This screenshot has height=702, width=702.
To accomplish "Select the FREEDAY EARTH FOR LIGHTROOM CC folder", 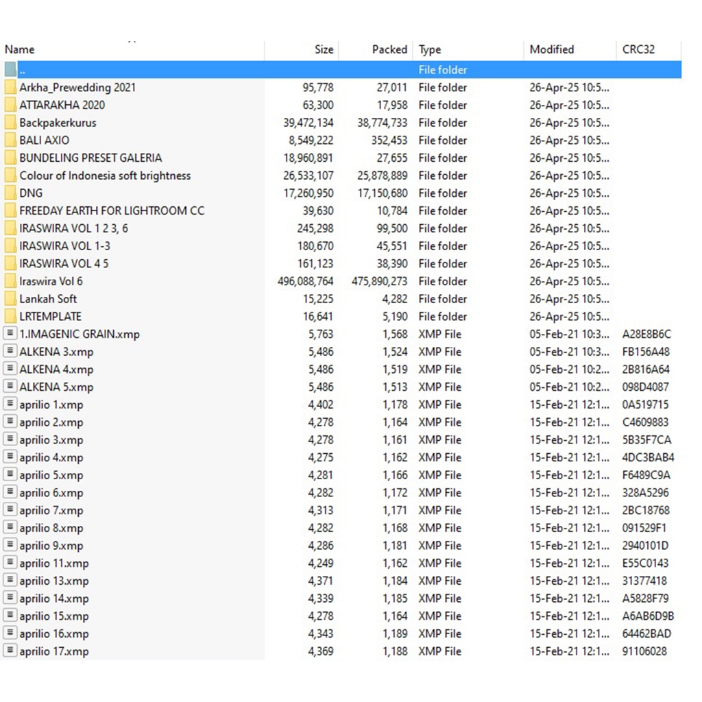I will tap(112, 211).
